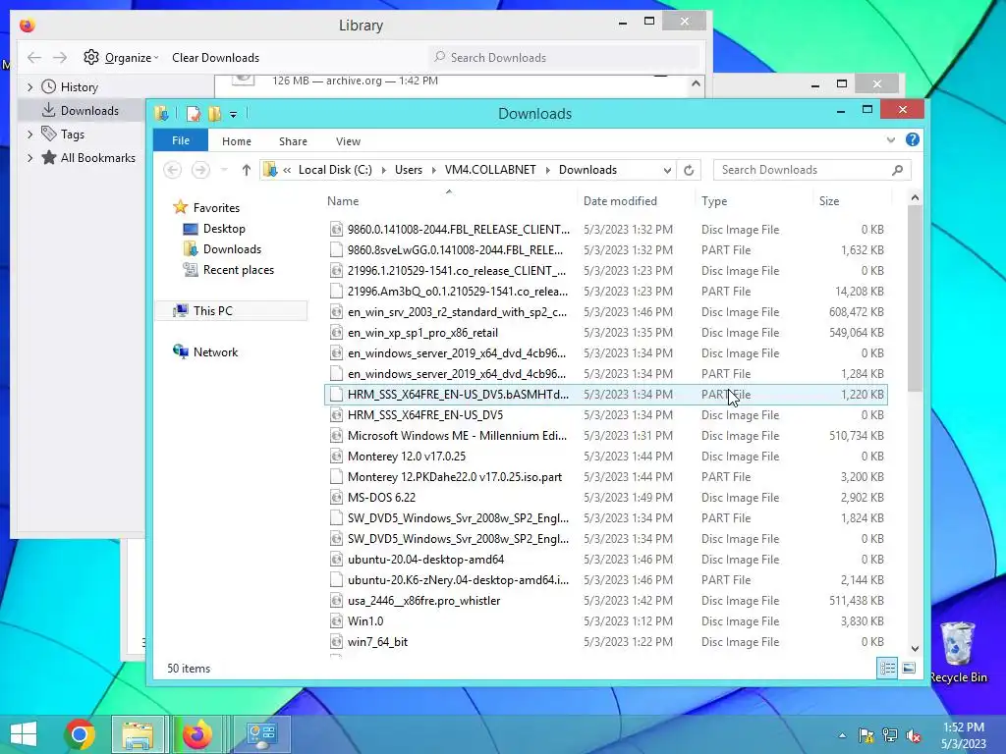
Task: Open Desktop under Favorites
Action: (224, 228)
